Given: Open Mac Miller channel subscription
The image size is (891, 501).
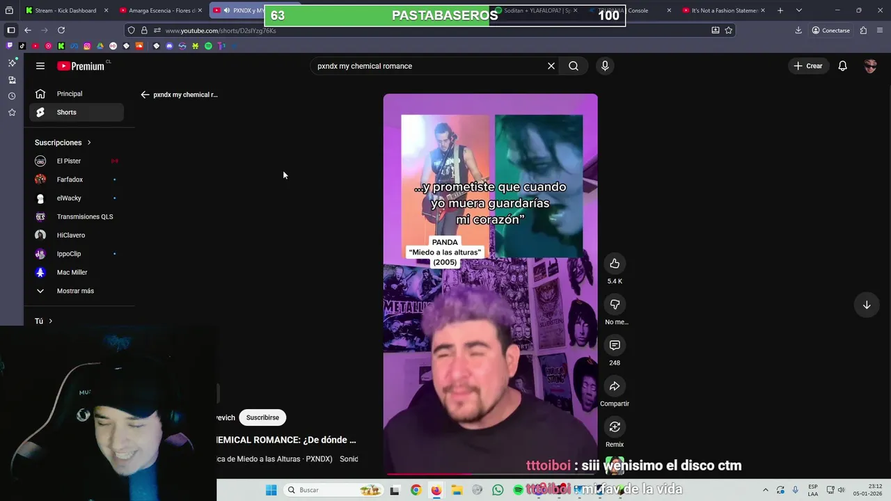Looking at the screenshot, I should point(77,272).
